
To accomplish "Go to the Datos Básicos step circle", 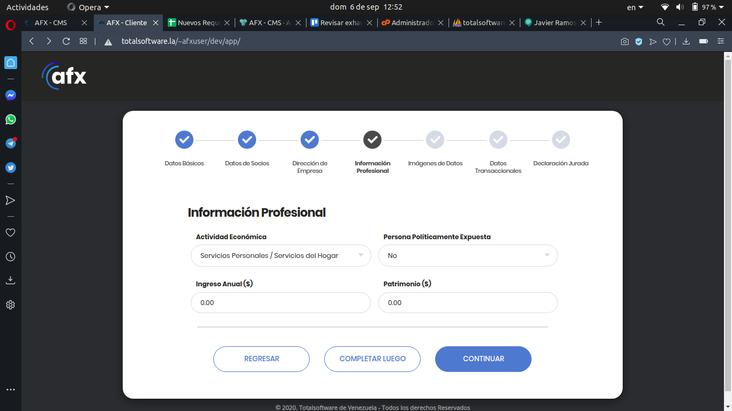I will [x=184, y=140].
